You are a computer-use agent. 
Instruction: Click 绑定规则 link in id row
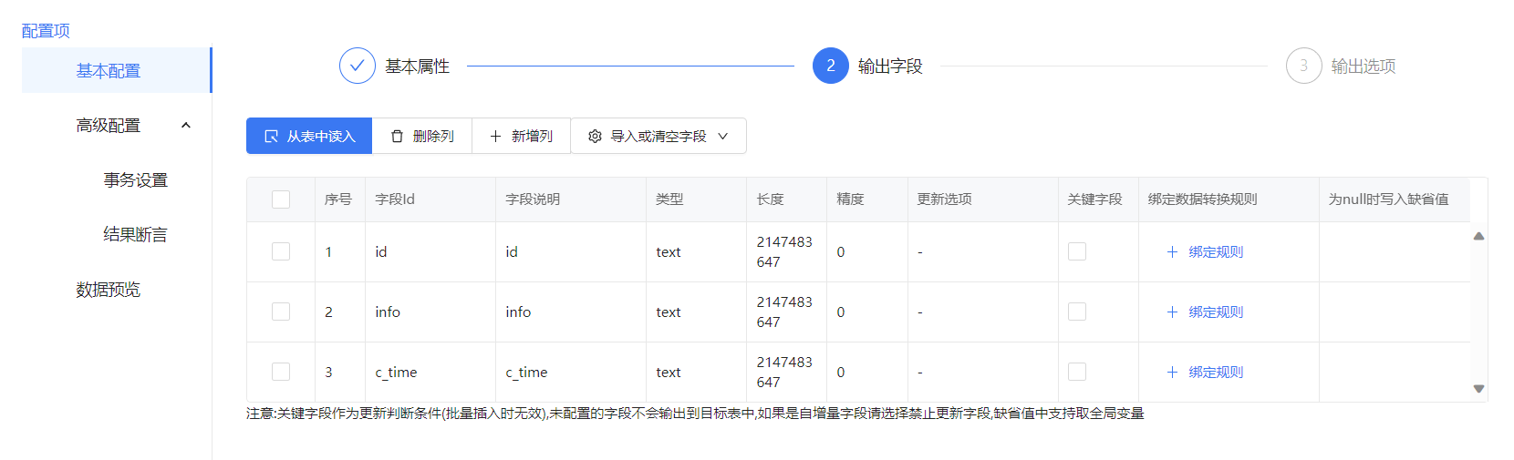pyautogui.click(x=1216, y=252)
